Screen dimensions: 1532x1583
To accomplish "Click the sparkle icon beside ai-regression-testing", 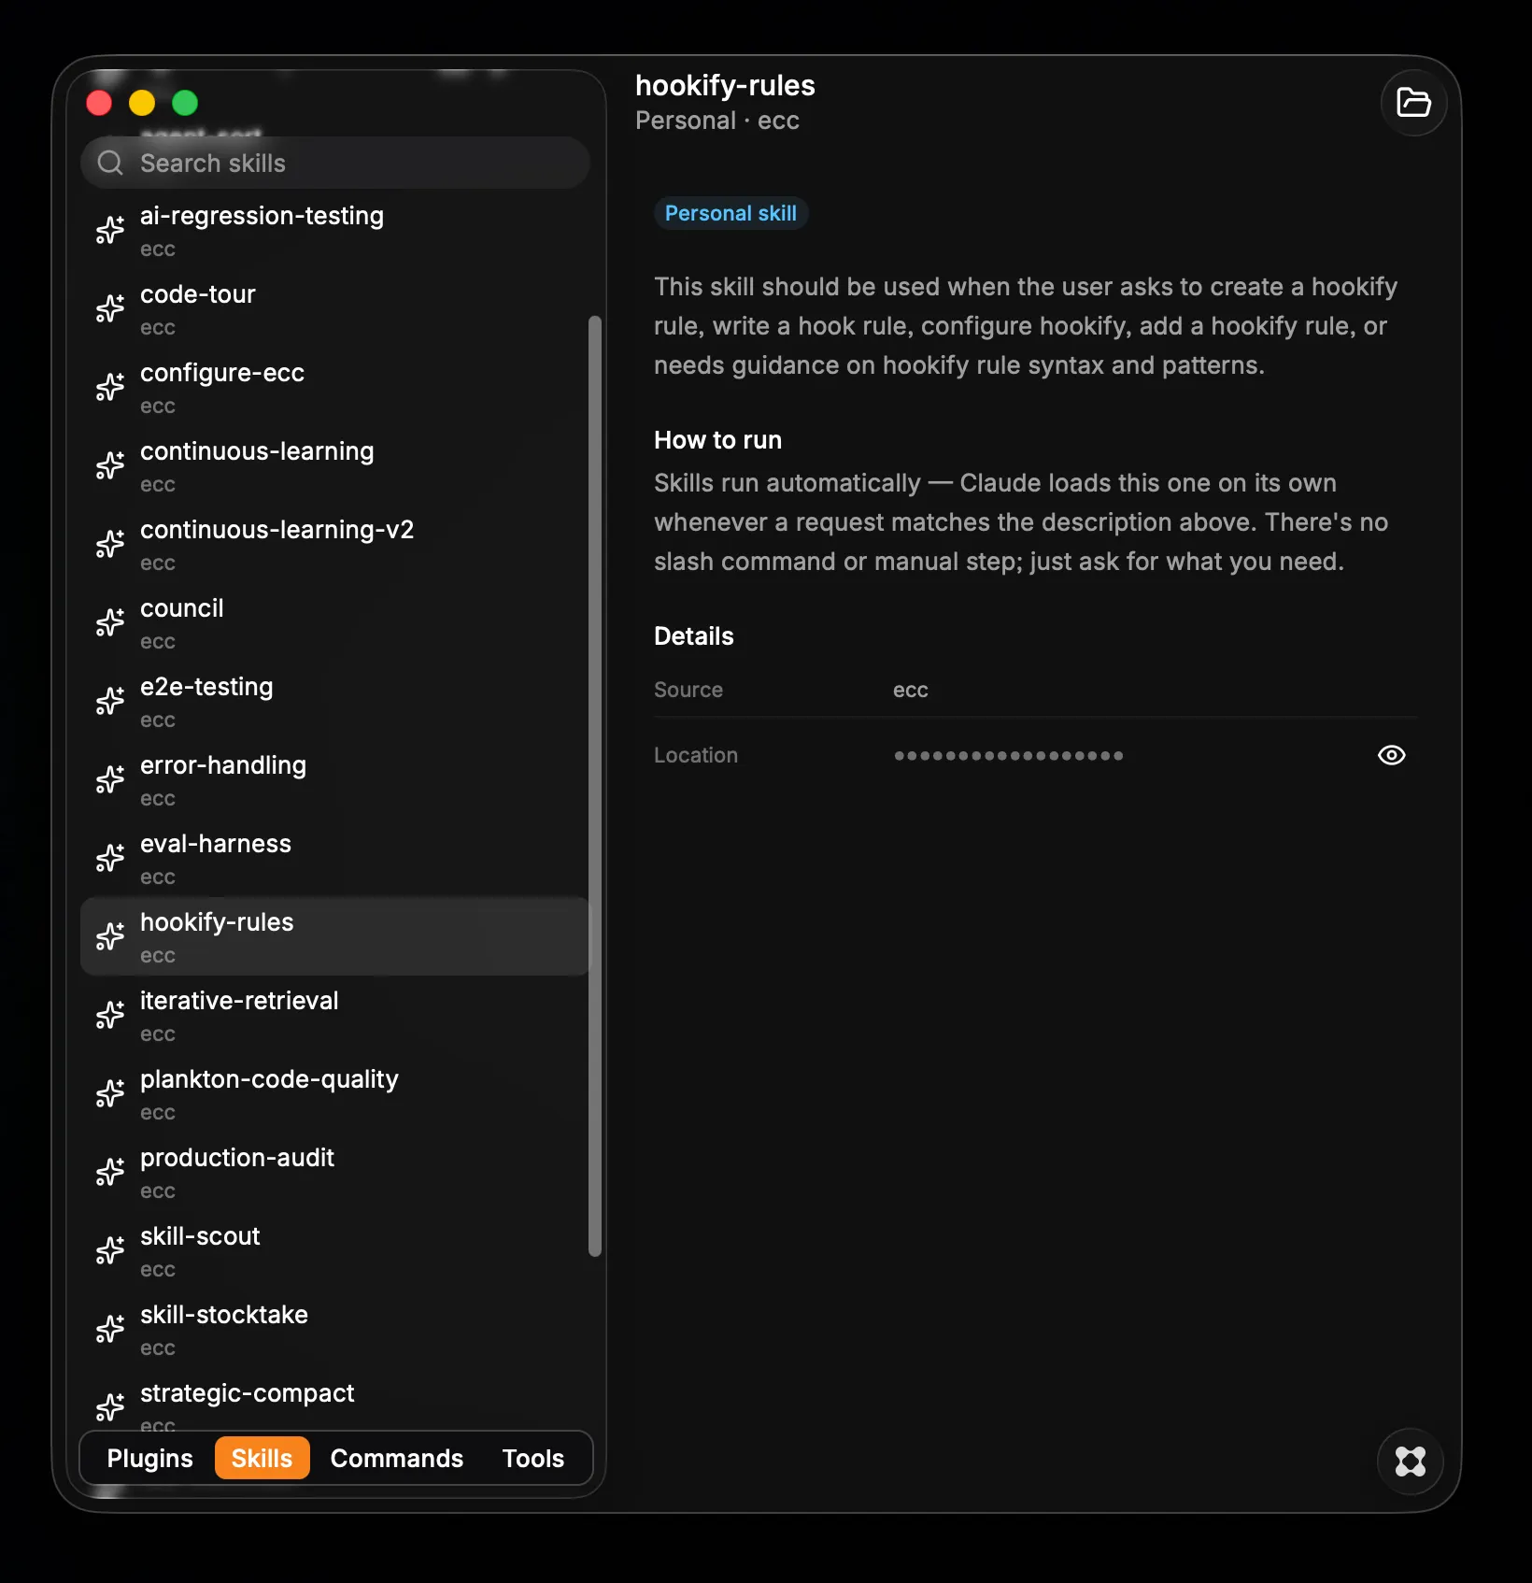I will point(110,230).
